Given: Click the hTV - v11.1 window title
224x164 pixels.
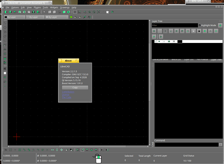Looking at the screenshot, I should point(197,1).
